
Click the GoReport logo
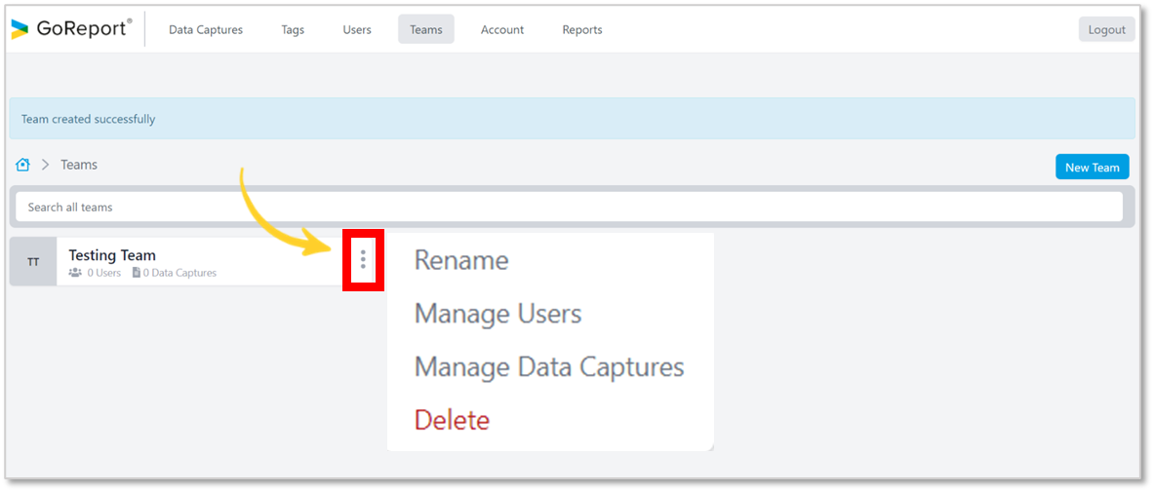[x=71, y=28]
